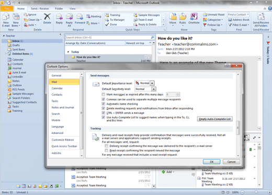Viewport: 272px width, 195px height.
Task: Click the Forward icon in ribbon
Action: tap(80, 17)
